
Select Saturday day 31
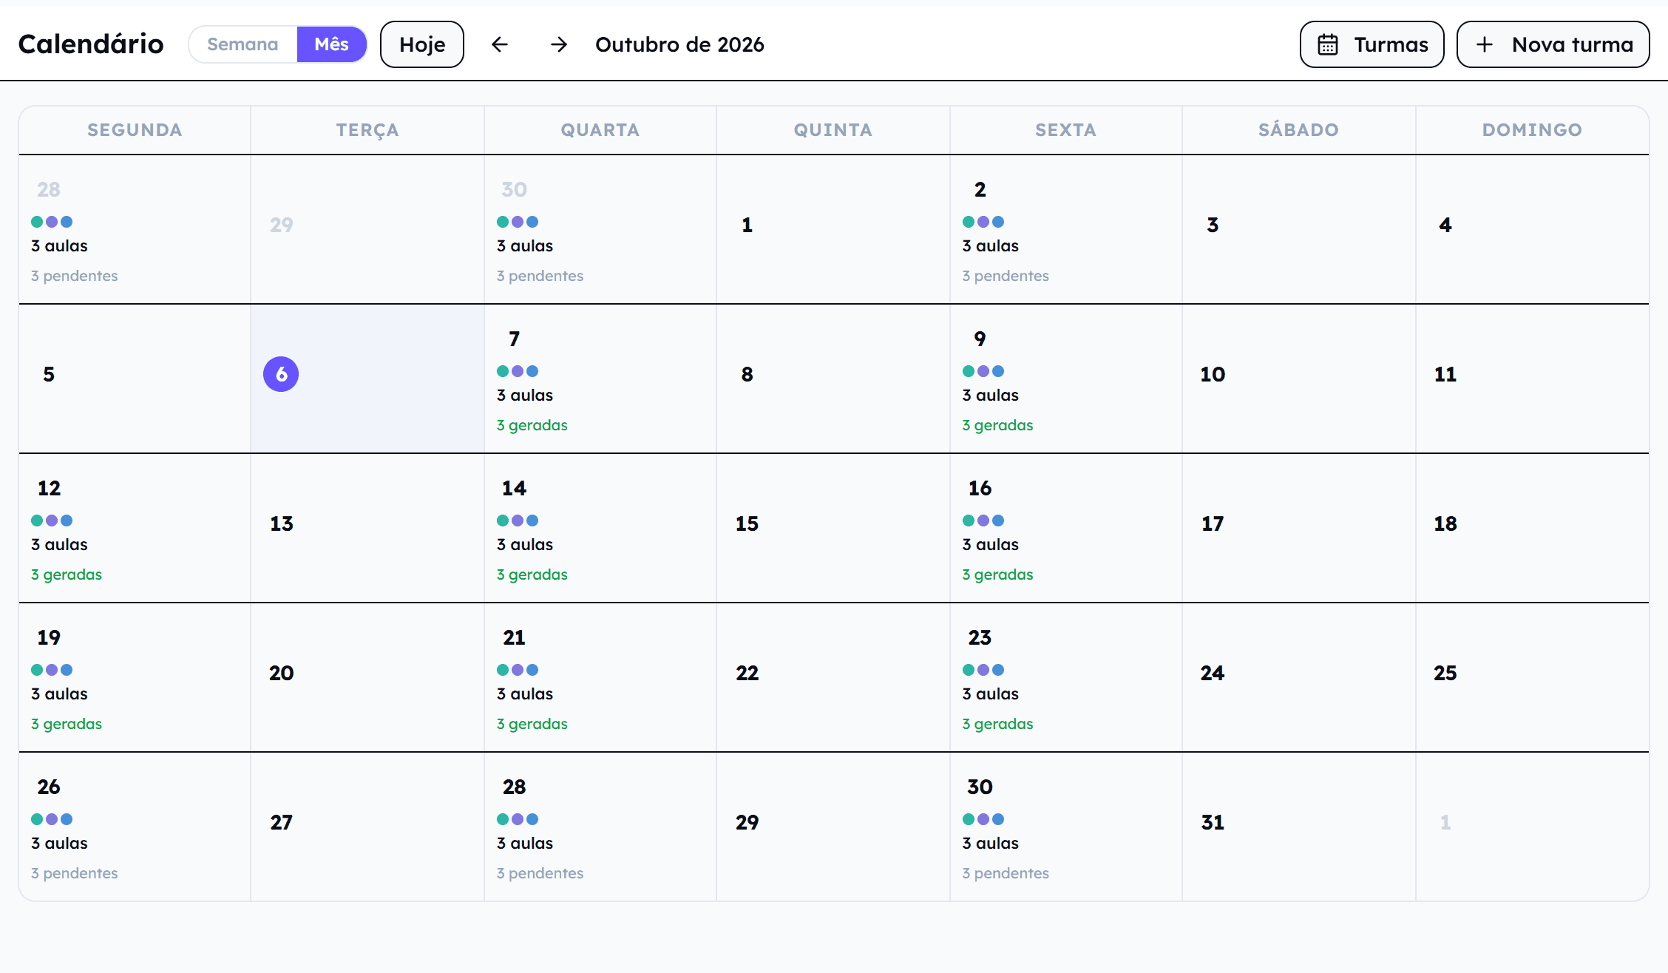(x=1213, y=822)
